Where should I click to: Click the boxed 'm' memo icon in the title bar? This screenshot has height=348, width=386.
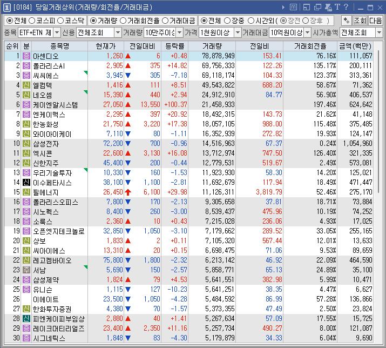[x=293, y=7]
